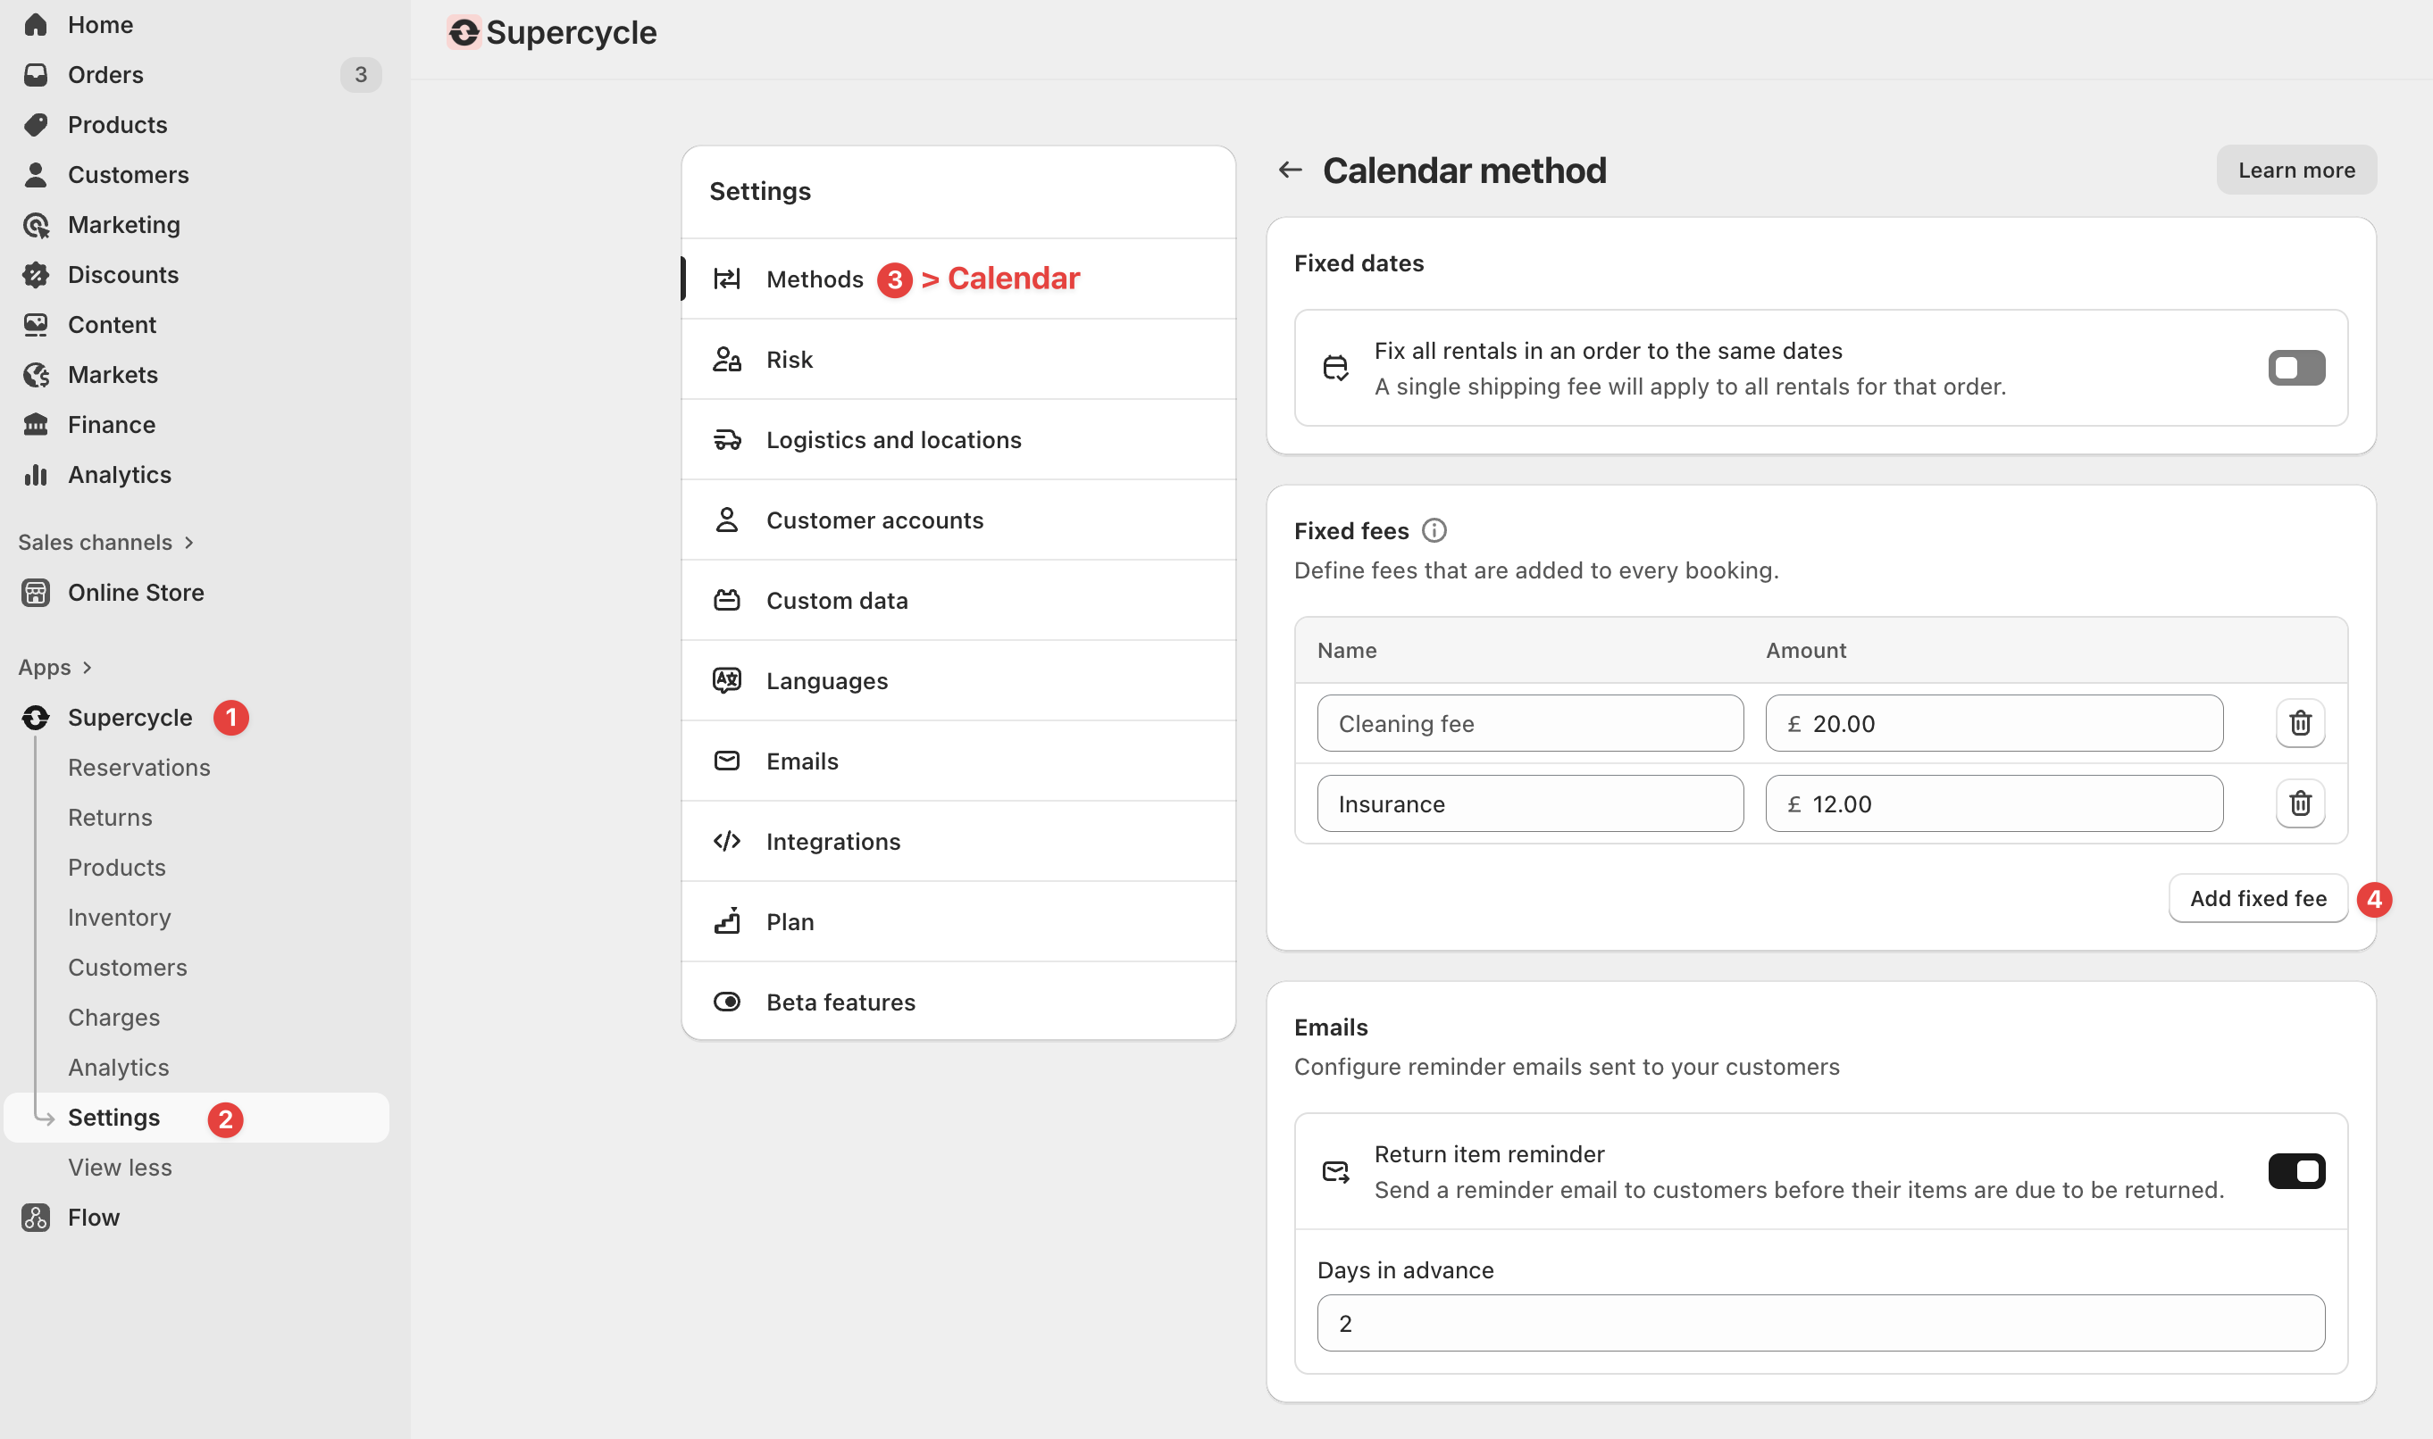The width and height of the screenshot is (2433, 1439).
Task: Click the Add fixed fee button
Action: (x=2257, y=899)
